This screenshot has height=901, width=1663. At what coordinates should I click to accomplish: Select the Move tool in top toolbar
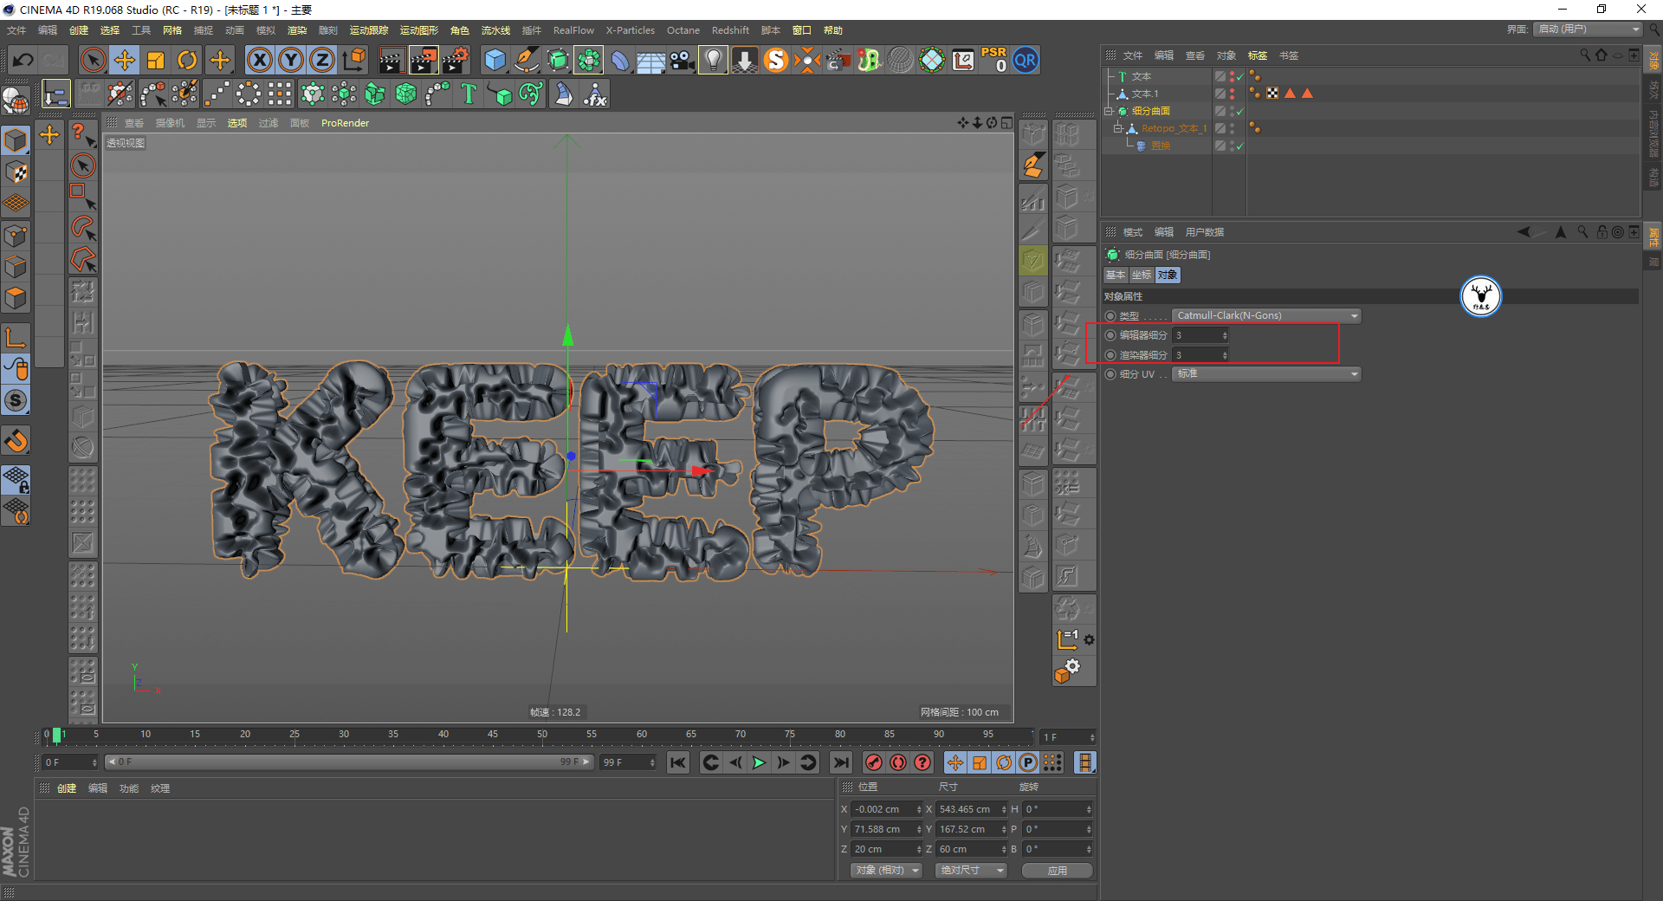pyautogui.click(x=125, y=61)
